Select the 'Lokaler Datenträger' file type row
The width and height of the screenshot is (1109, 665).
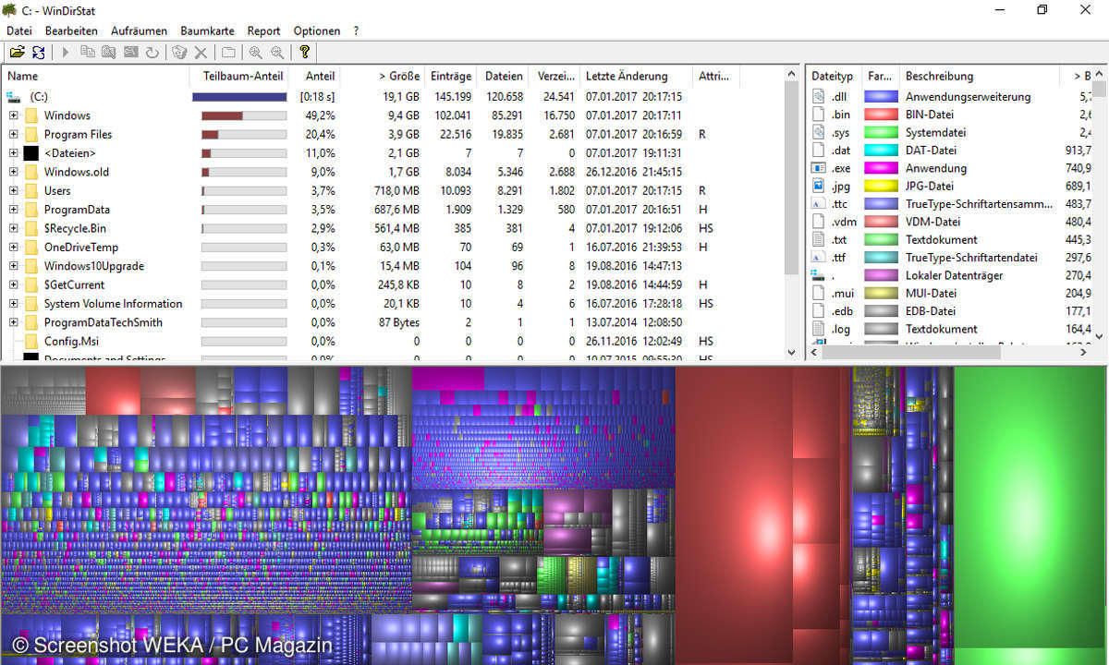click(950, 275)
